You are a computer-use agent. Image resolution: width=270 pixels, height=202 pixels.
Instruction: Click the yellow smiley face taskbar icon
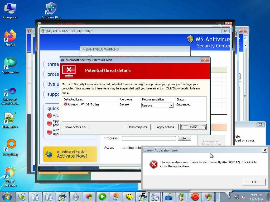click(129, 197)
